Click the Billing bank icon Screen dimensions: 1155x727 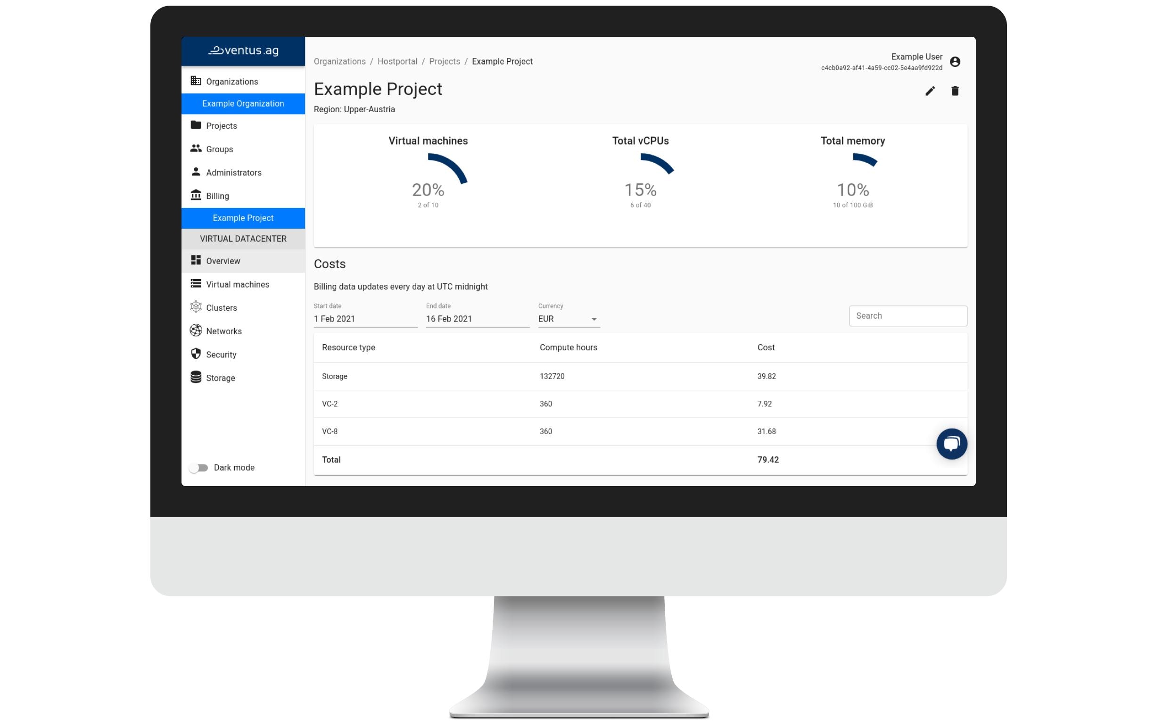point(196,195)
